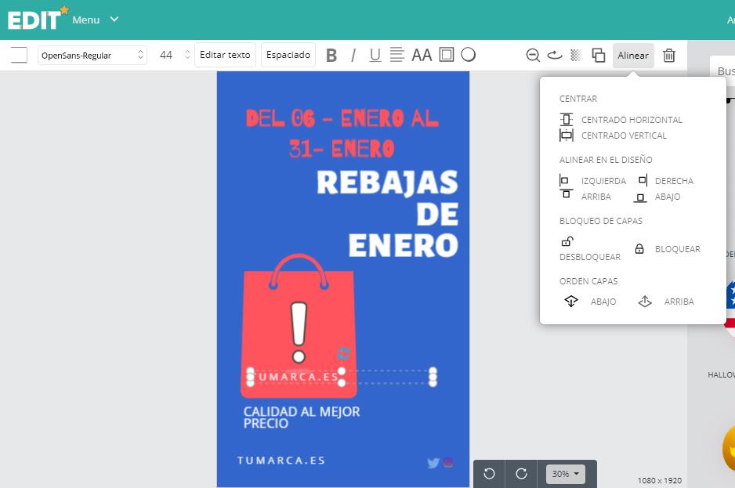This screenshot has height=488, width=735.
Task: Click the text alignment icon
Action: [397, 55]
